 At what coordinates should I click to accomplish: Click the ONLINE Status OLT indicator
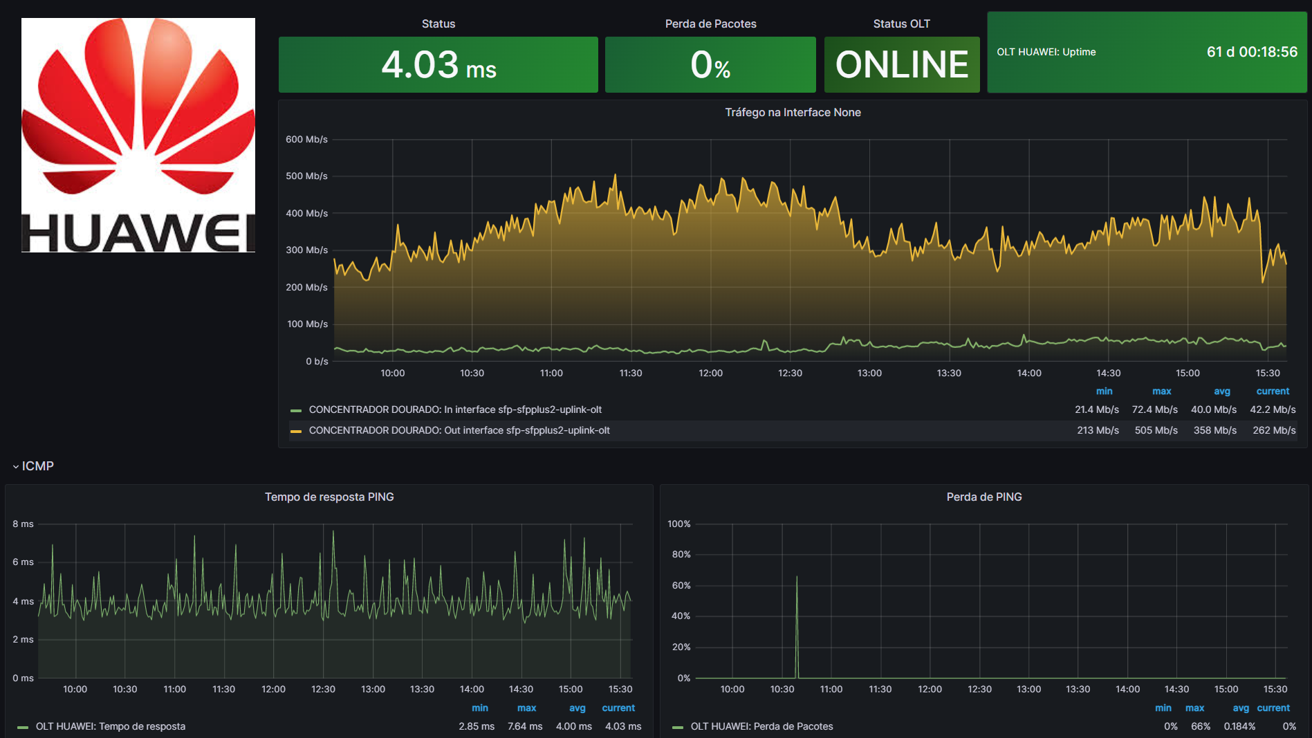(901, 64)
